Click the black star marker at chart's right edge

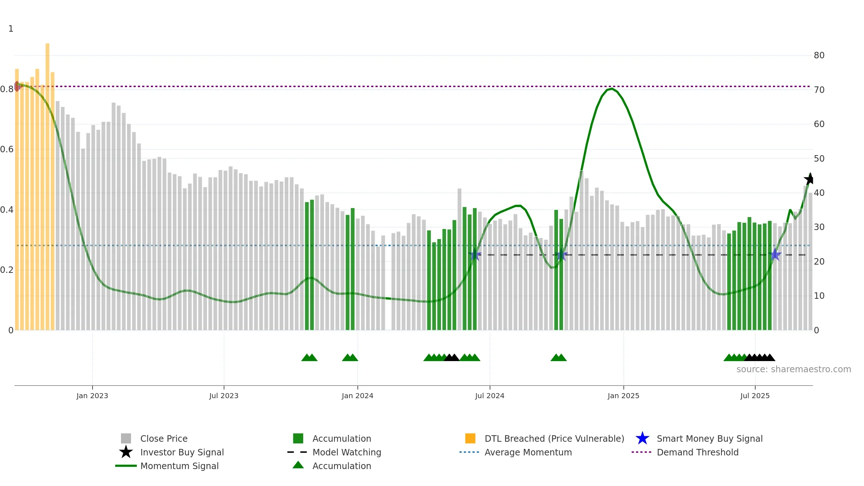point(809,179)
